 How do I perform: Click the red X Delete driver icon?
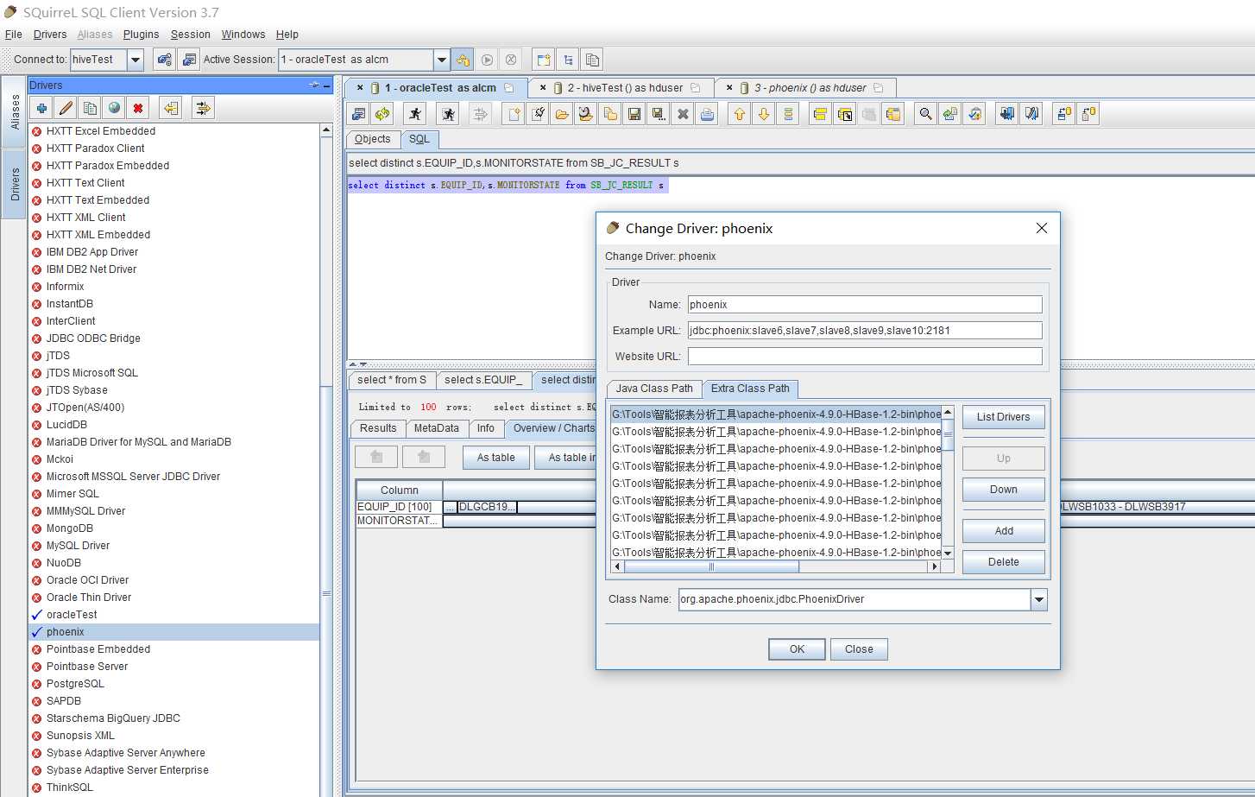pyautogui.click(x=138, y=108)
